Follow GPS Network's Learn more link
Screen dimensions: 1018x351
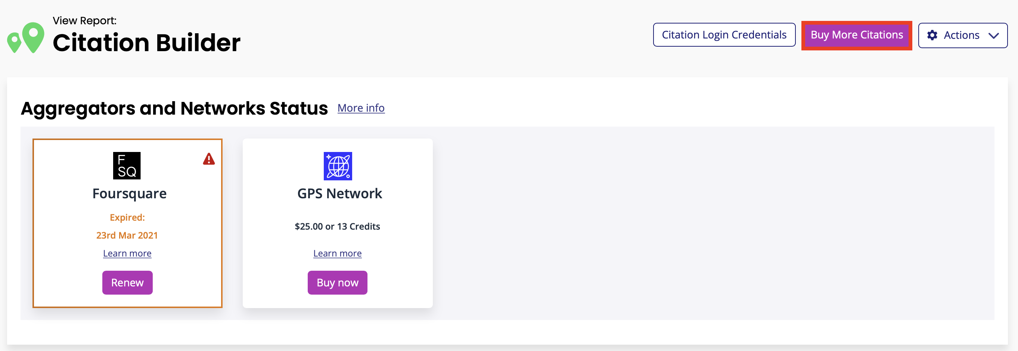coord(337,254)
